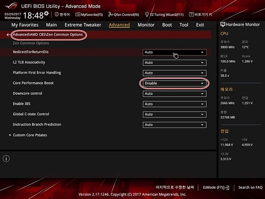Switch to My Favorites tab
This screenshot has width=265, height=199.
click(25, 25)
